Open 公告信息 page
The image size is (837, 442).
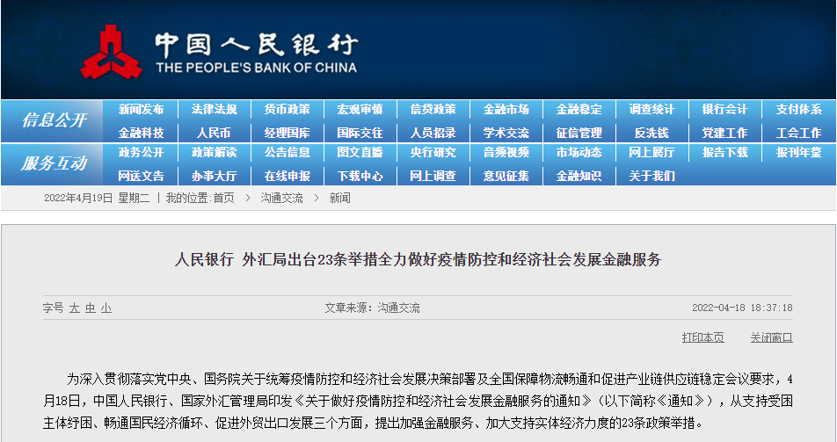(287, 153)
